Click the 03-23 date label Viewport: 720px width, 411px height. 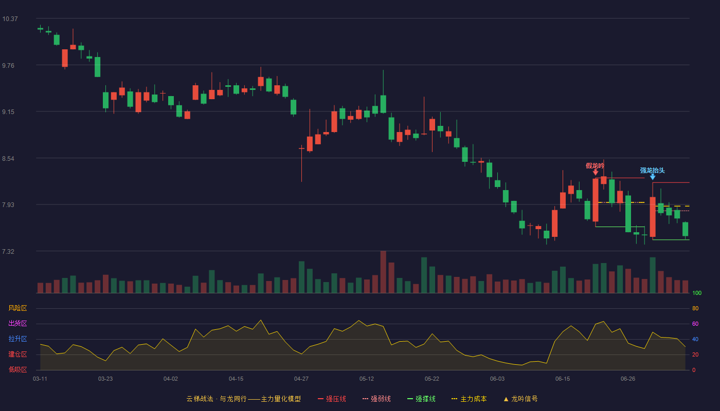(105, 379)
